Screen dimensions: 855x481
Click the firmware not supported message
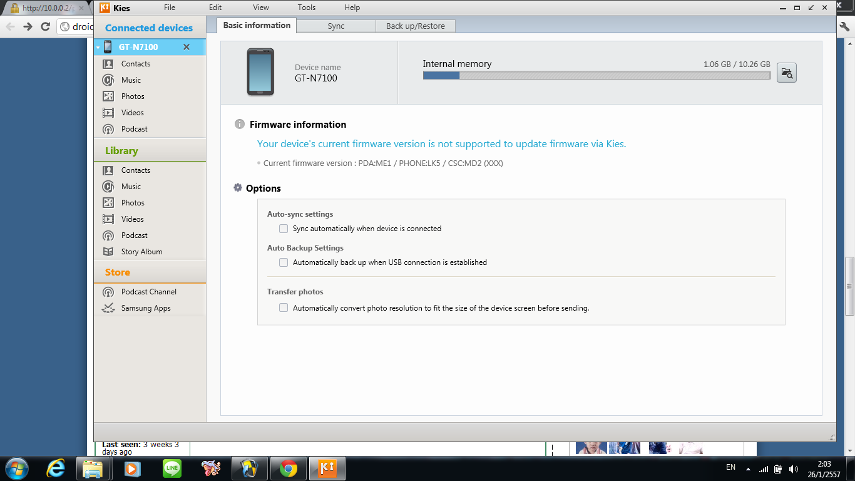point(442,144)
